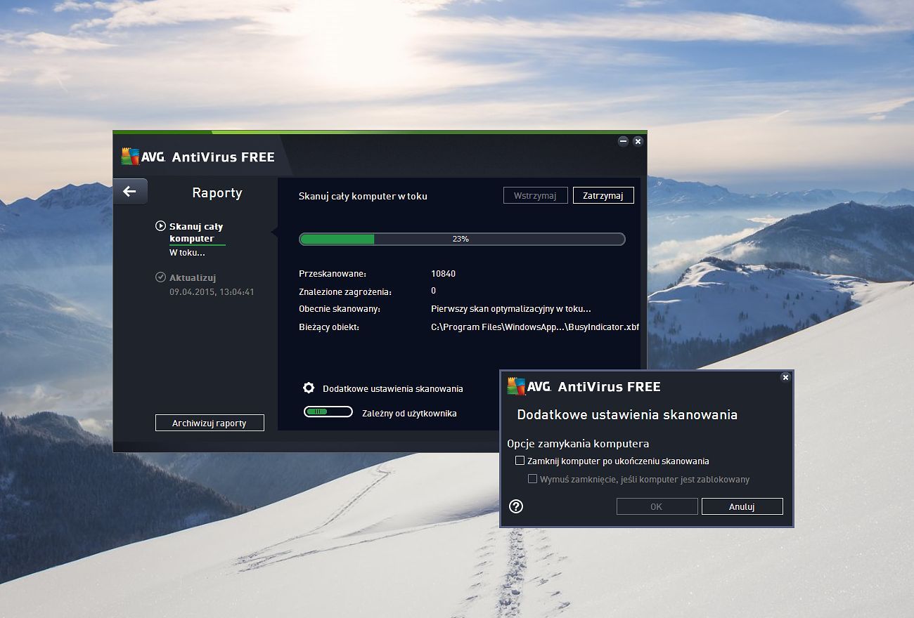
Task: Click the Raporty panel heading
Action: pos(217,192)
